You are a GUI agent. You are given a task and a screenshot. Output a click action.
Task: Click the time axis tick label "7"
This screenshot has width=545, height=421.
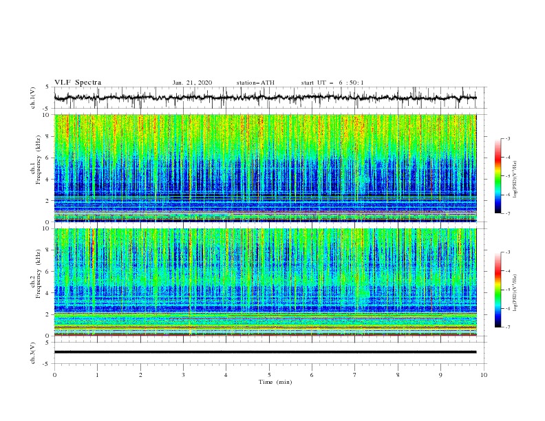(354, 375)
